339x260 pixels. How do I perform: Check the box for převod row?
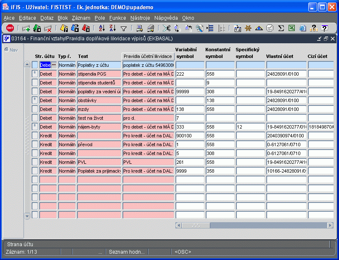click(x=35, y=144)
